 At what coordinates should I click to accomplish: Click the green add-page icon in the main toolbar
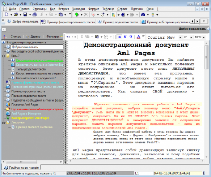76,14
